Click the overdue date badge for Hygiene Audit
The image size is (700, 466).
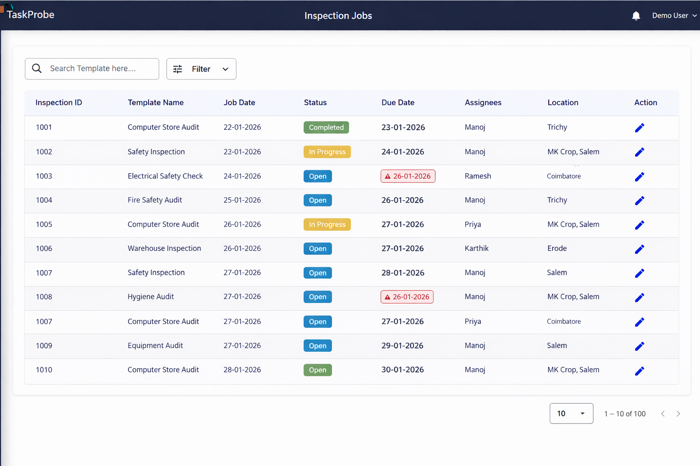pos(407,297)
